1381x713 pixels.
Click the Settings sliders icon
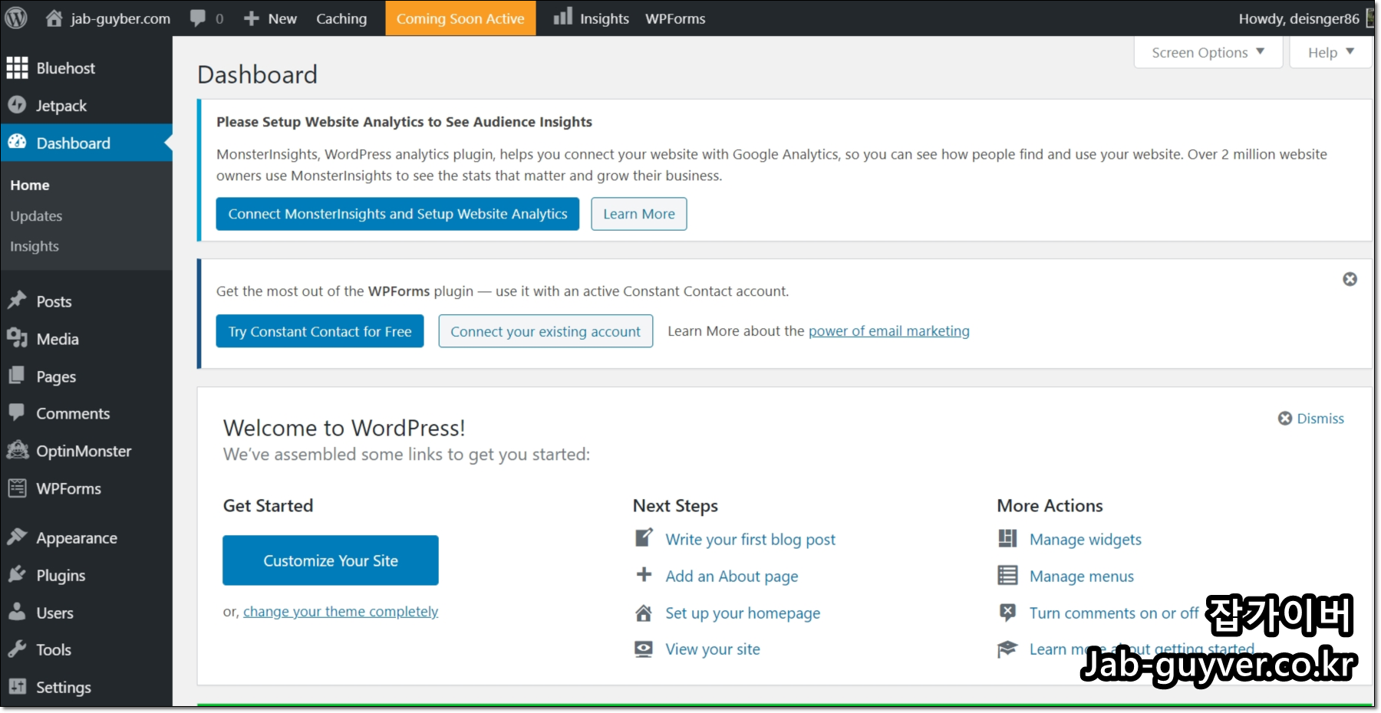(x=17, y=686)
